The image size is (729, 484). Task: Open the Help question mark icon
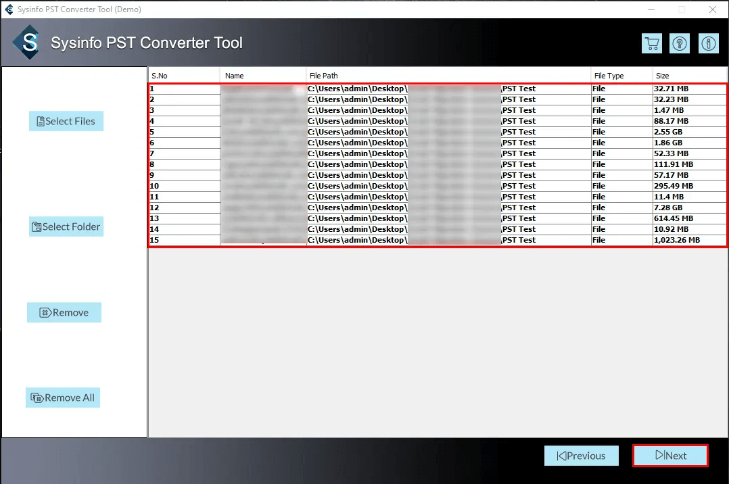pyautogui.click(x=680, y=43)
